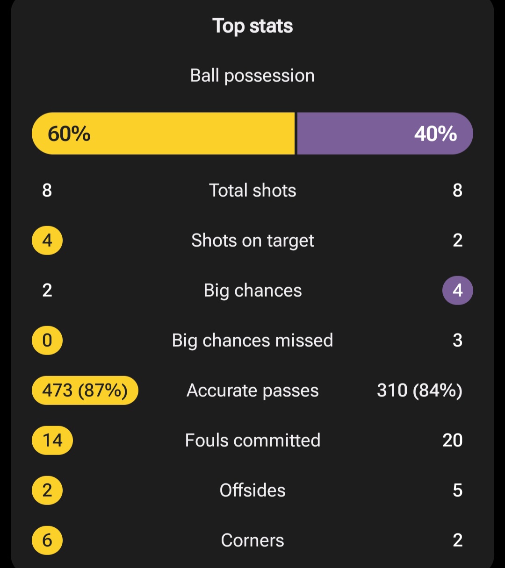This screenshot has height=568, width=505.
Task: Tap the Accurate passes label
Action: [252, 390]
